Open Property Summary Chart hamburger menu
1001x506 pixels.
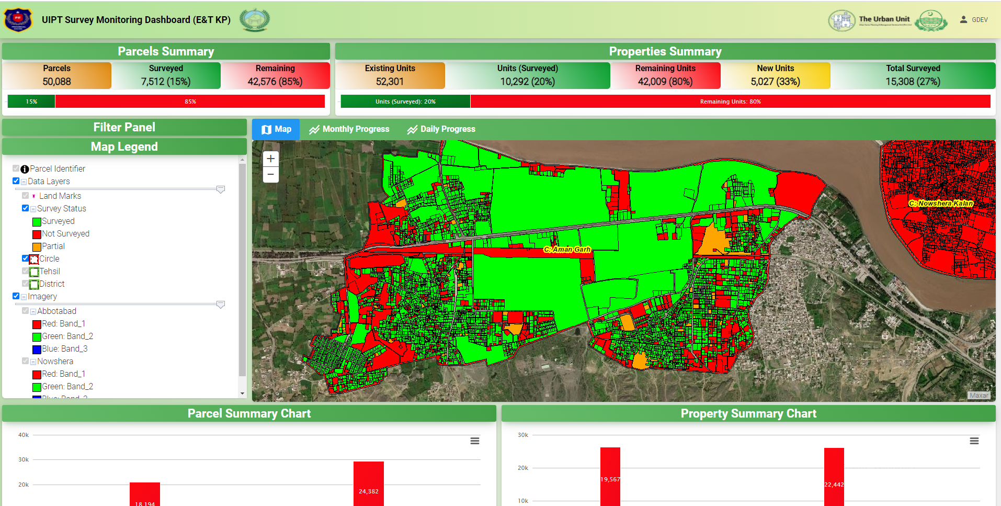click(974, 441)
